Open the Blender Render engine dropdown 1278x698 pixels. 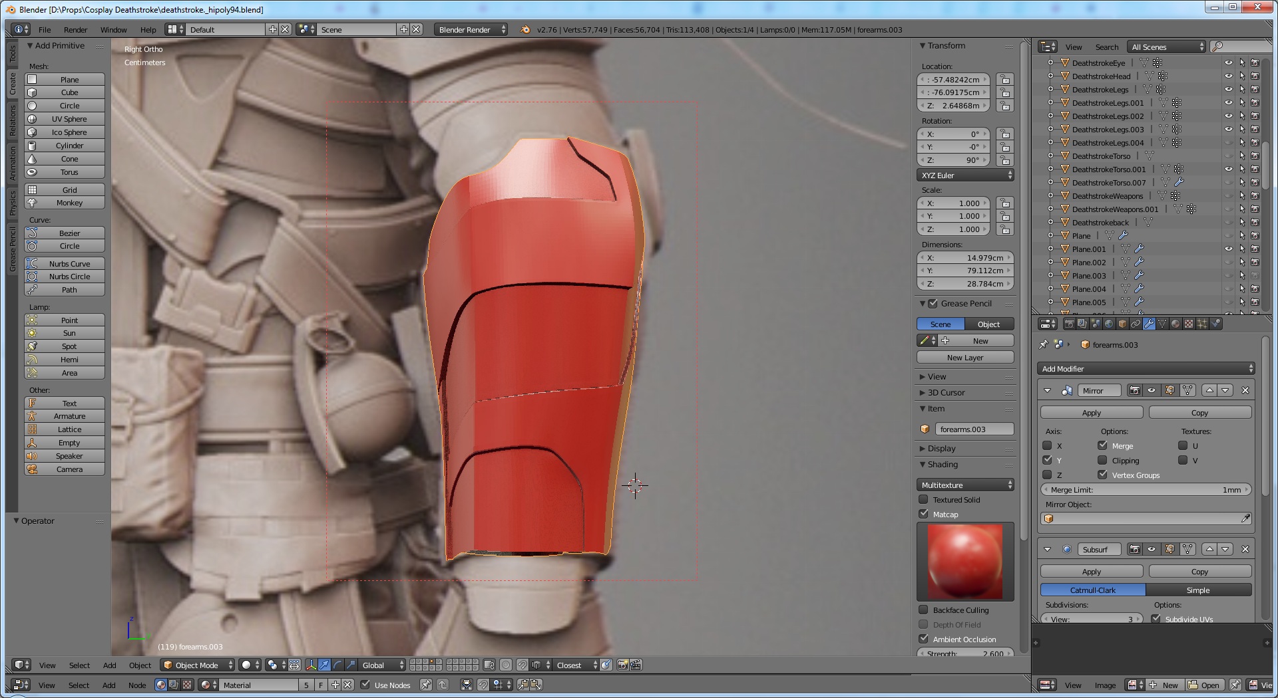tap(471, 29)
